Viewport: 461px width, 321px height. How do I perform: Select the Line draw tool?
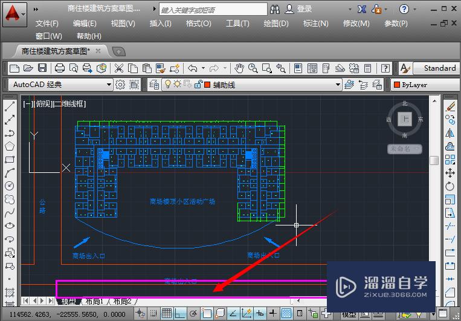point(10,106)
